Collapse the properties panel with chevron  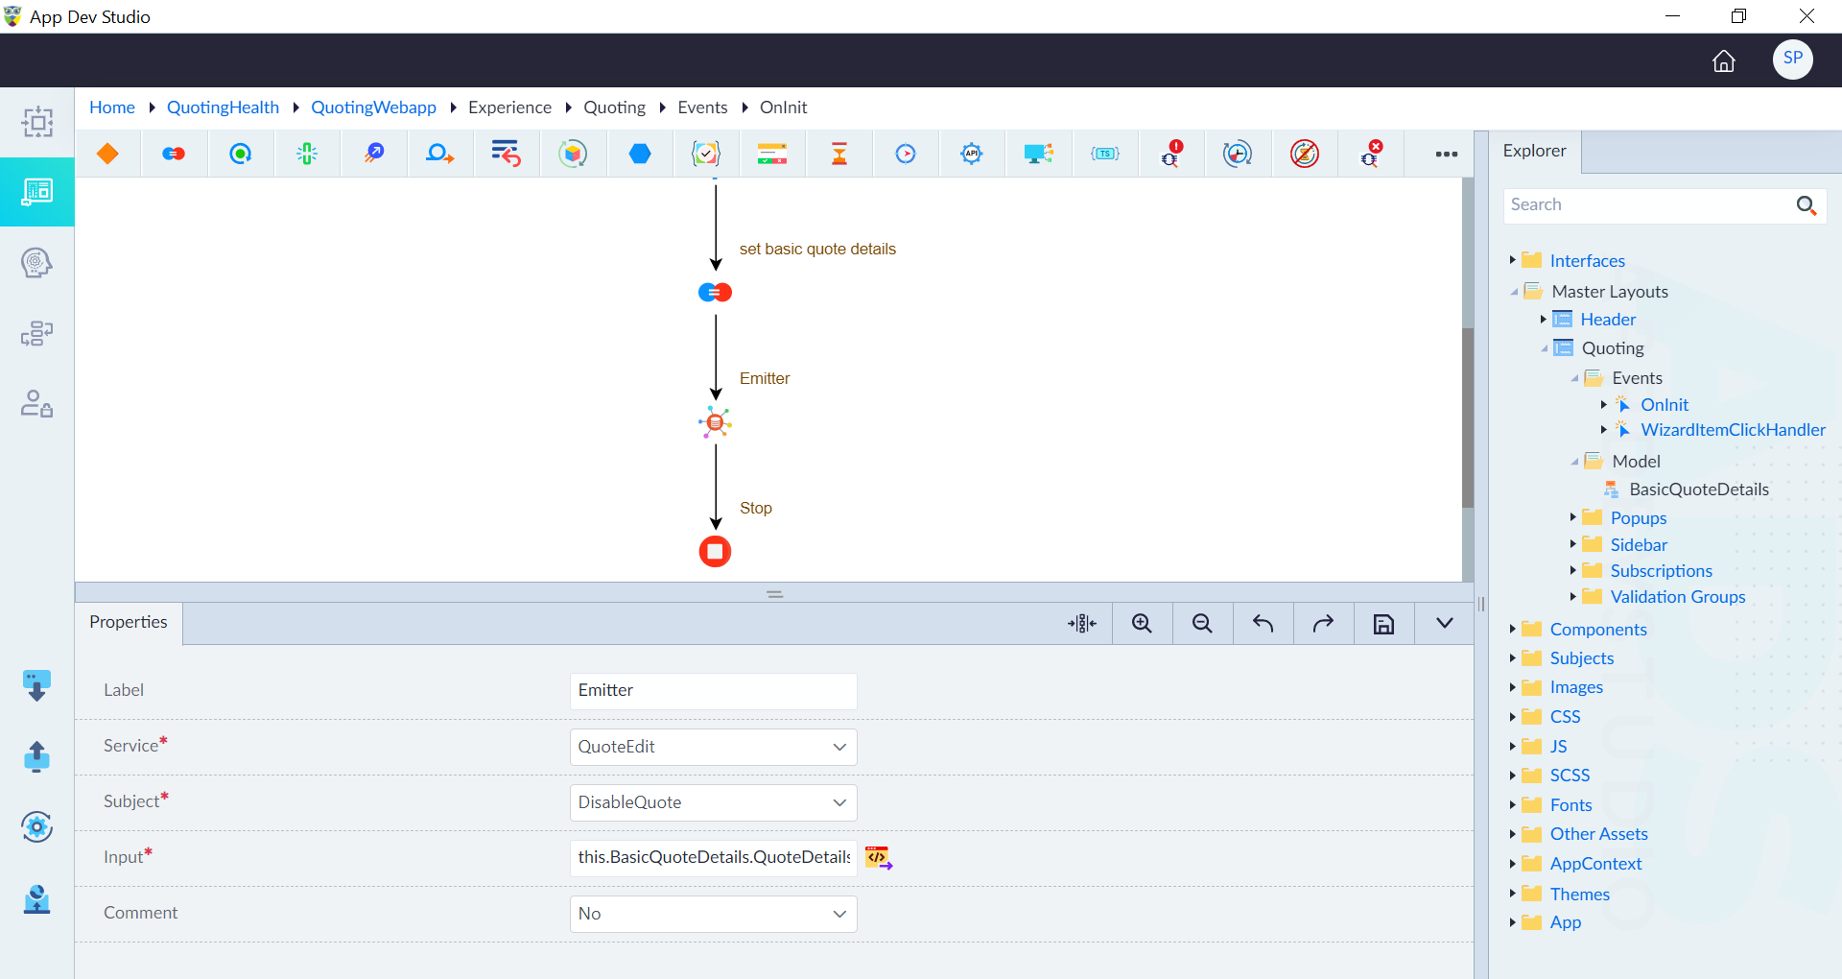click(x=1444, y=624)
